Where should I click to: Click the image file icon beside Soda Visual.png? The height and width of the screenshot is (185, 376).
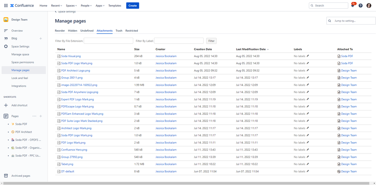click(x=59, y=56)
